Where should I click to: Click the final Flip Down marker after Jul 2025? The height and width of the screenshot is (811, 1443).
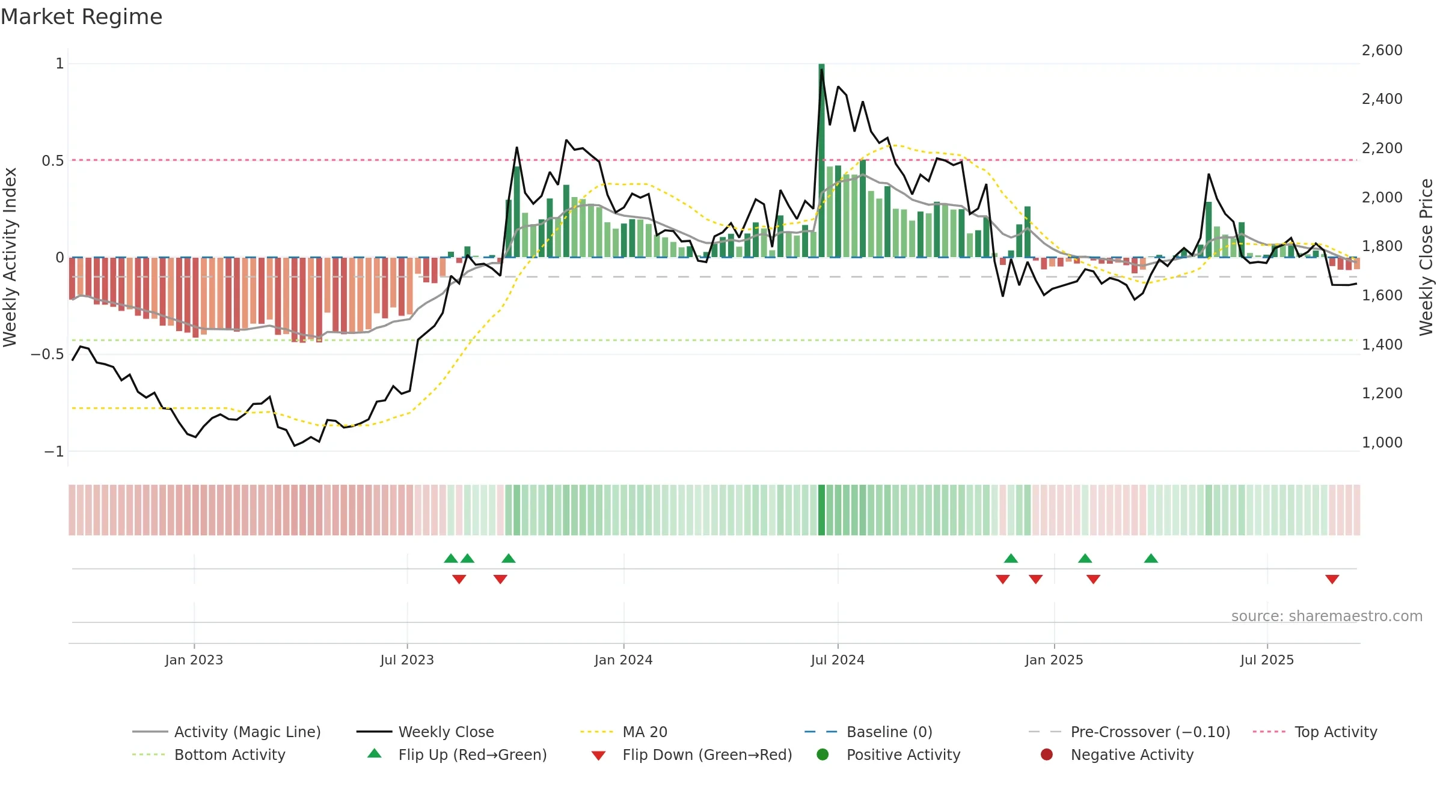(x=1332, y=579)
